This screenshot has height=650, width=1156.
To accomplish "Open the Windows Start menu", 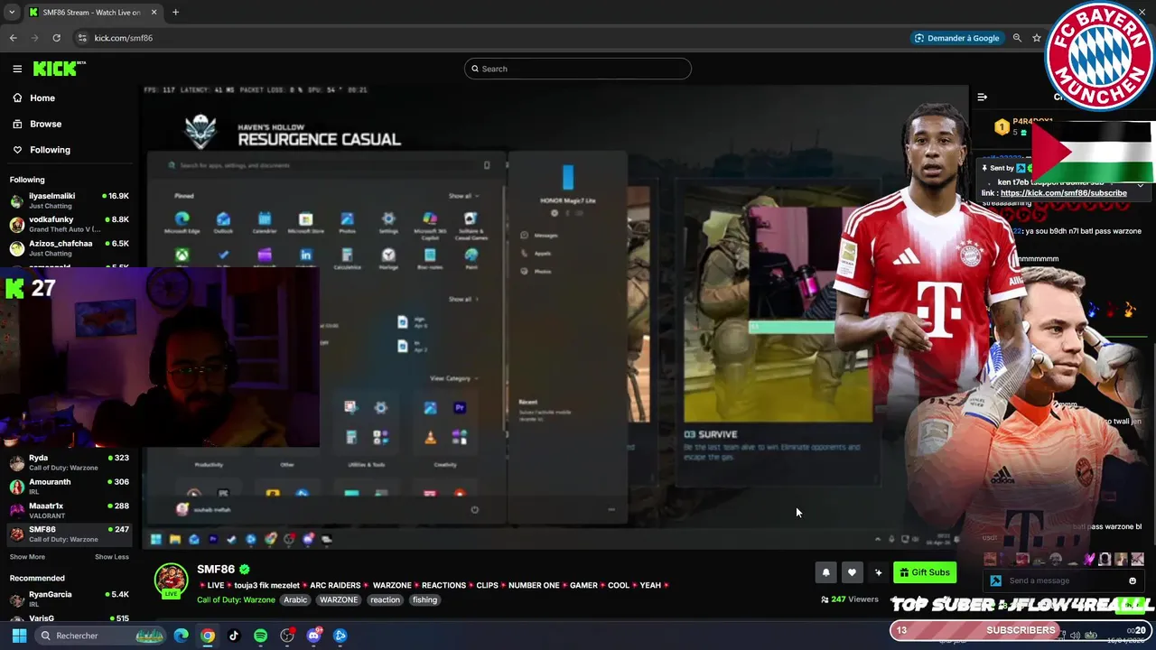I will point(19,636).
